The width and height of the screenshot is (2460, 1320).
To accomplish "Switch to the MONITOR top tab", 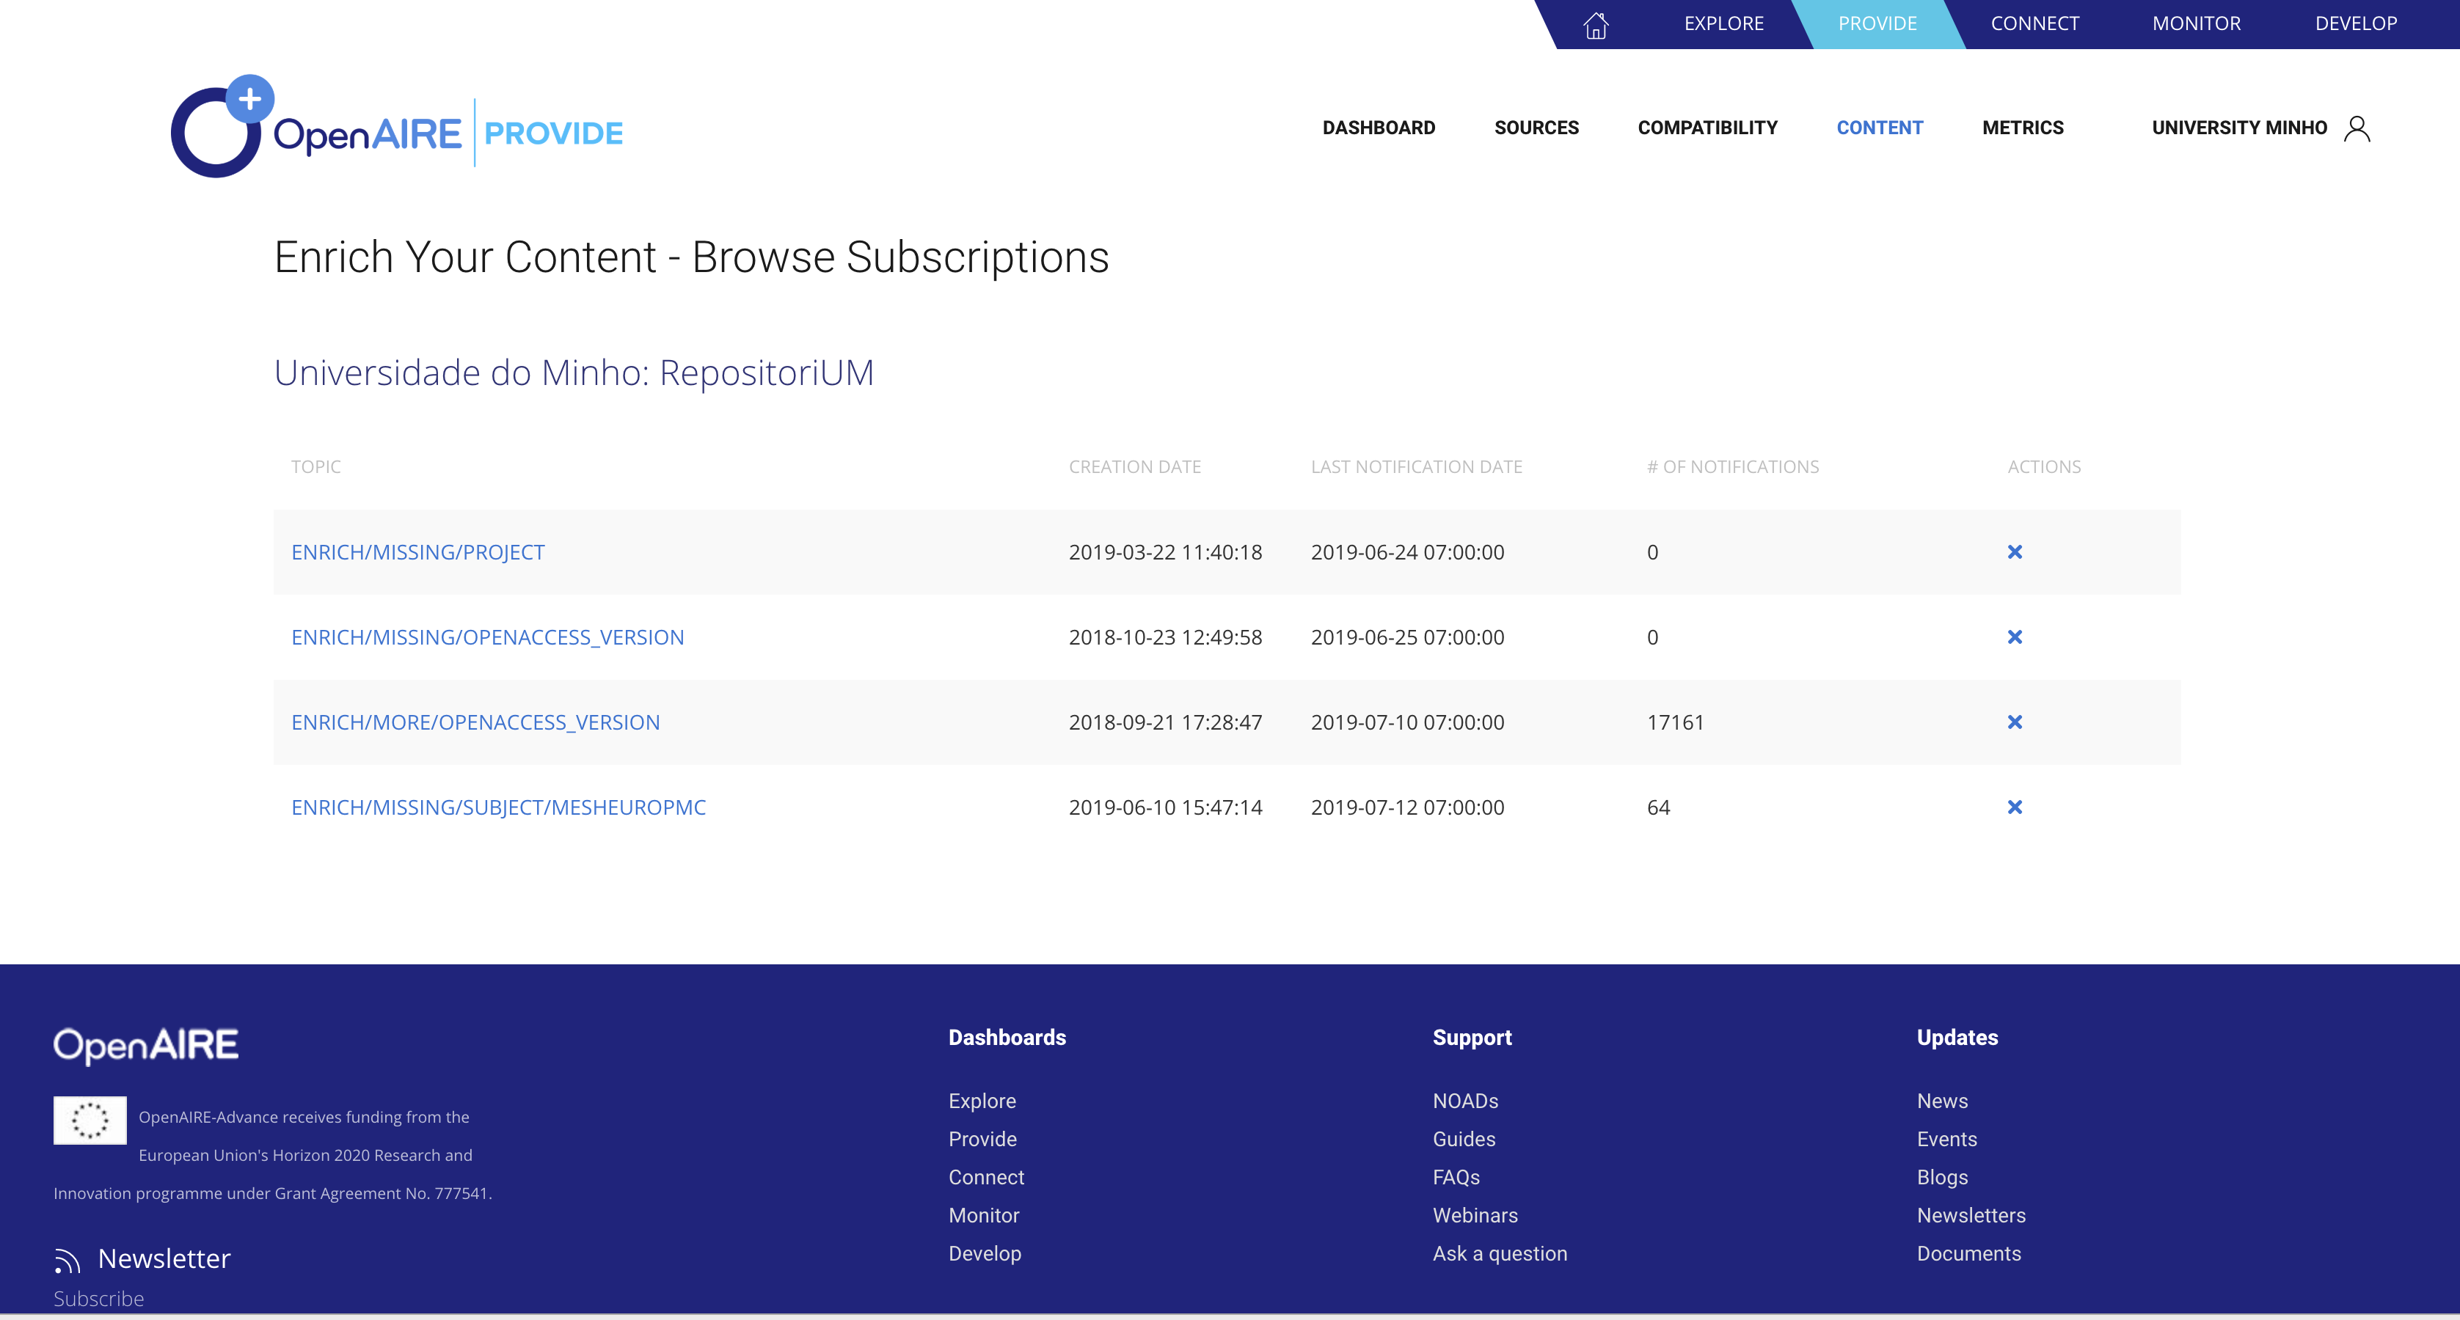I will coord(2197,23).
